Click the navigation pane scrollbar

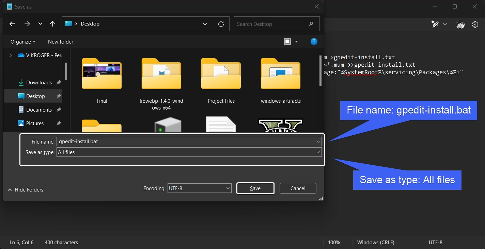pyautogui.click(x=66, y=71)
